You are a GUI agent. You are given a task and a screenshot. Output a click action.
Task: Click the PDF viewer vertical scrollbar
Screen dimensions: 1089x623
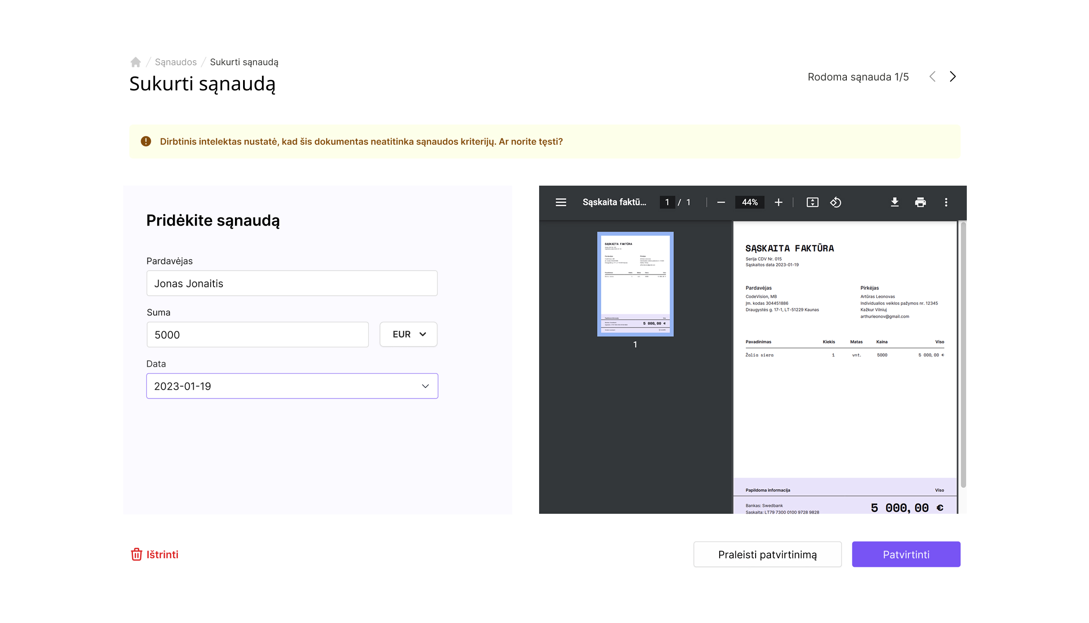(963, 355)
